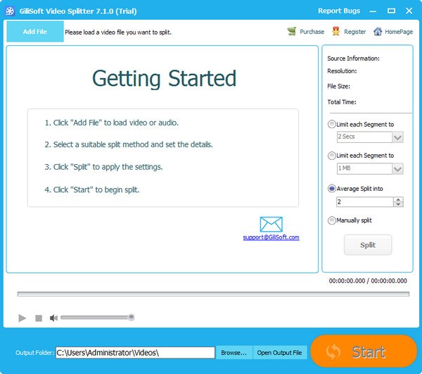This screenshot has height=374, width=422.
Task: Expand the 1 MB size dropdown
Action: coord(397,169)
